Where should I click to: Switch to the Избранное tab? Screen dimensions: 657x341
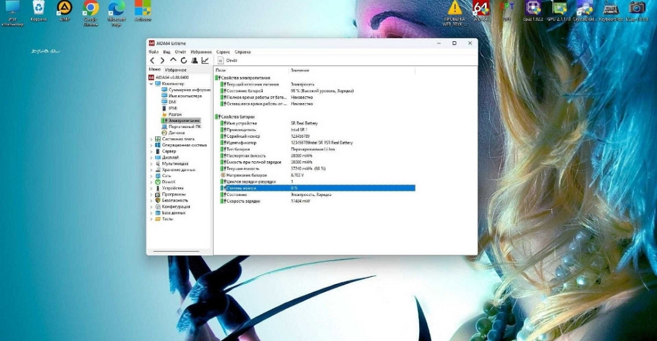point(175,70)
